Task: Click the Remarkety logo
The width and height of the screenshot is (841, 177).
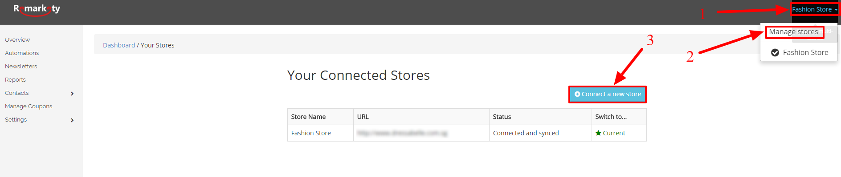Action: (37, 9)
